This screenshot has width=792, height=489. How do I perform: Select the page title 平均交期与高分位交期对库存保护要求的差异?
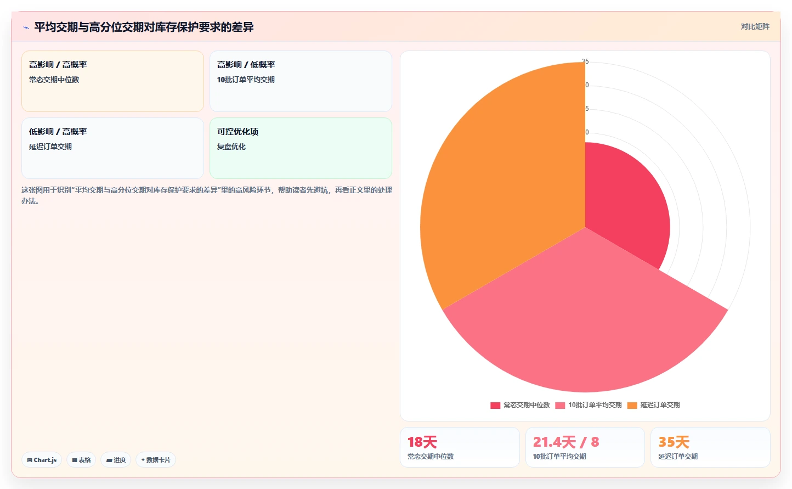click(x=144, y=27)
